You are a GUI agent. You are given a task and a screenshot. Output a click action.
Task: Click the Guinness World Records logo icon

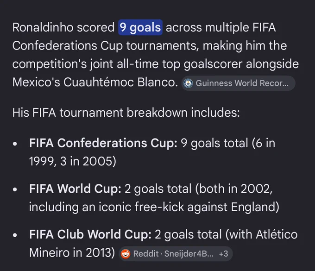click(x=188, y=83)
